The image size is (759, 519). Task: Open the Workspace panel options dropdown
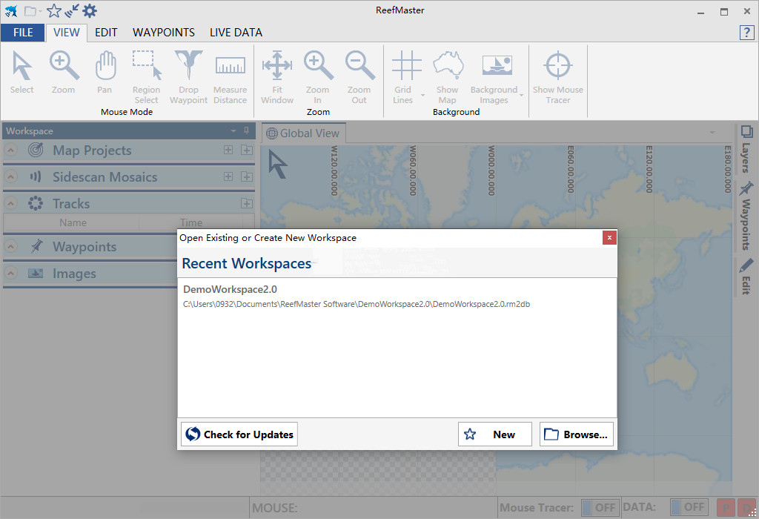tap(233, 130)
